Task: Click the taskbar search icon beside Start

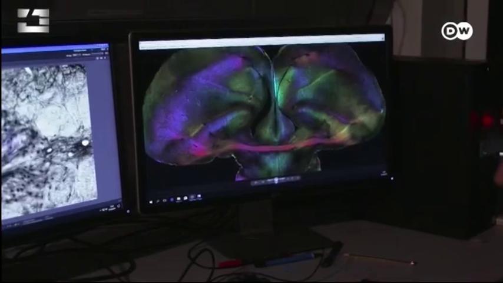Action: coord(158,201)
